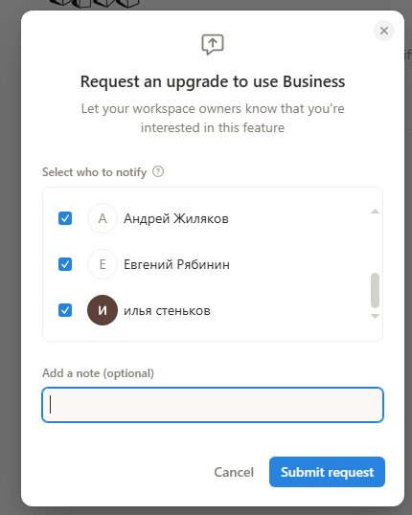Open help tooltip next to Select who to notify
Screen dimensions: 412x515
(x=158, y=171)
